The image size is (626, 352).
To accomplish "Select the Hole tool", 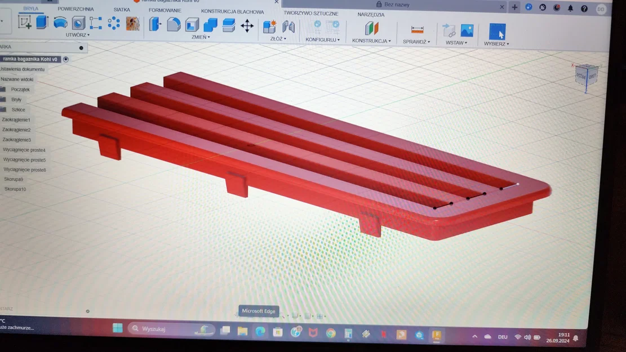I will [78, 23].
